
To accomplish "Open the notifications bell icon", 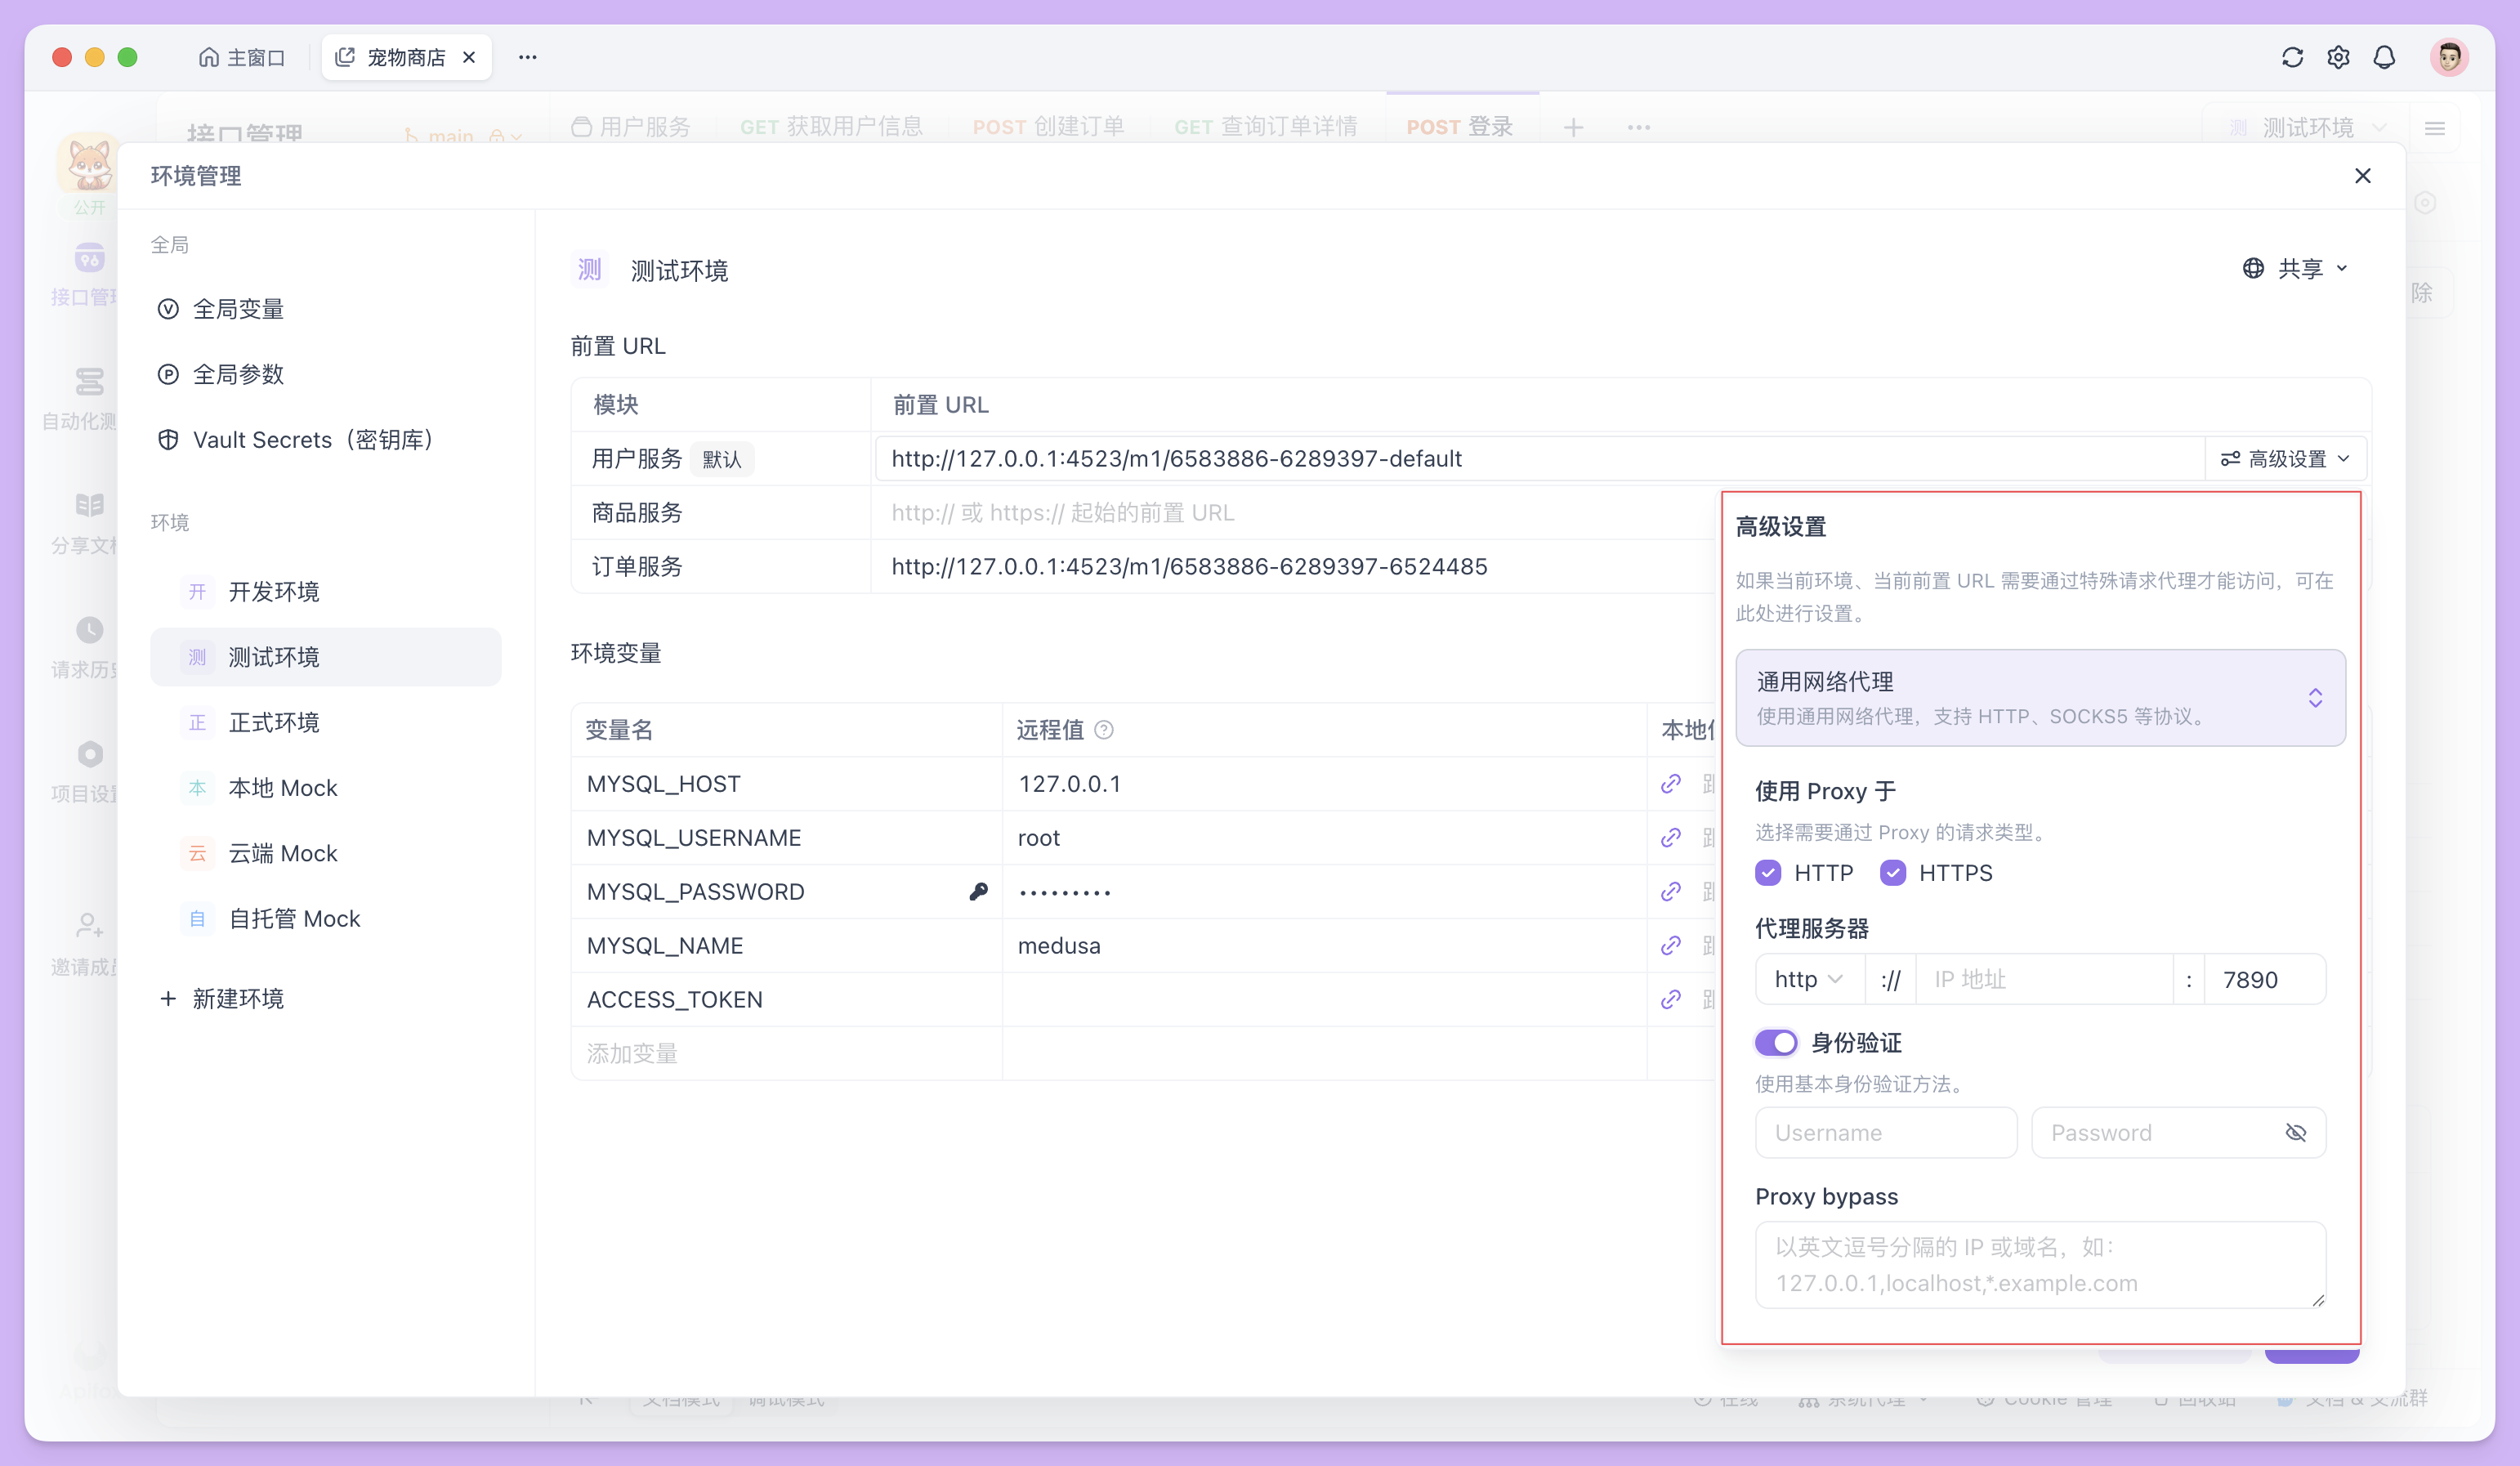I will coord(2385,57).
